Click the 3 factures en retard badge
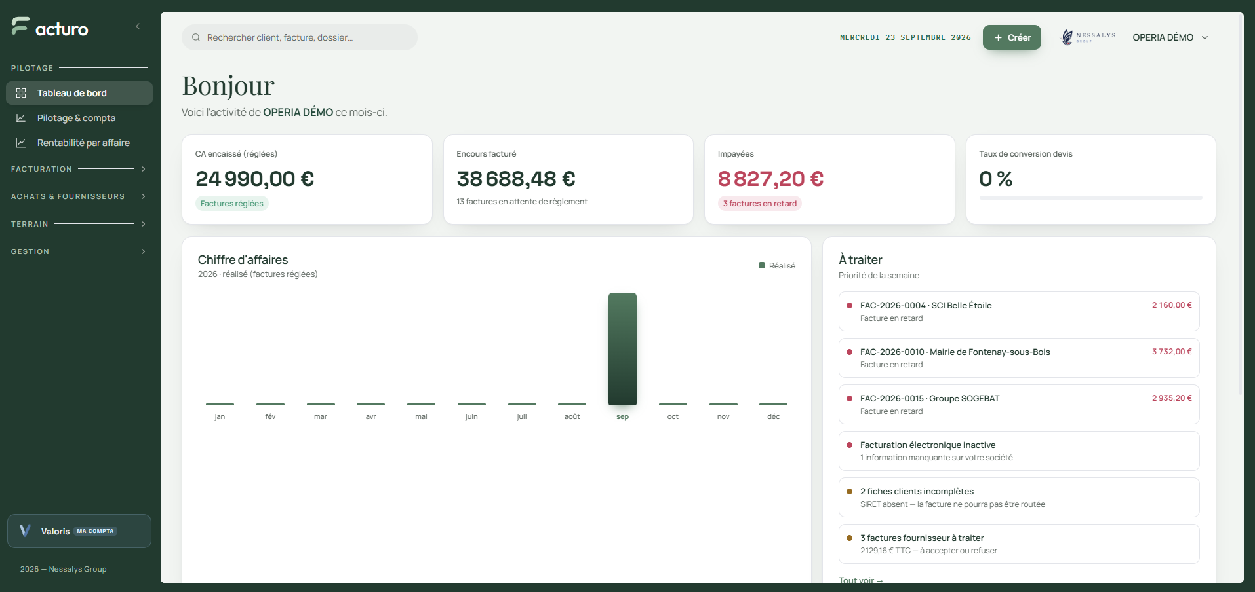 pyautogui.click(x=760, y=204)
